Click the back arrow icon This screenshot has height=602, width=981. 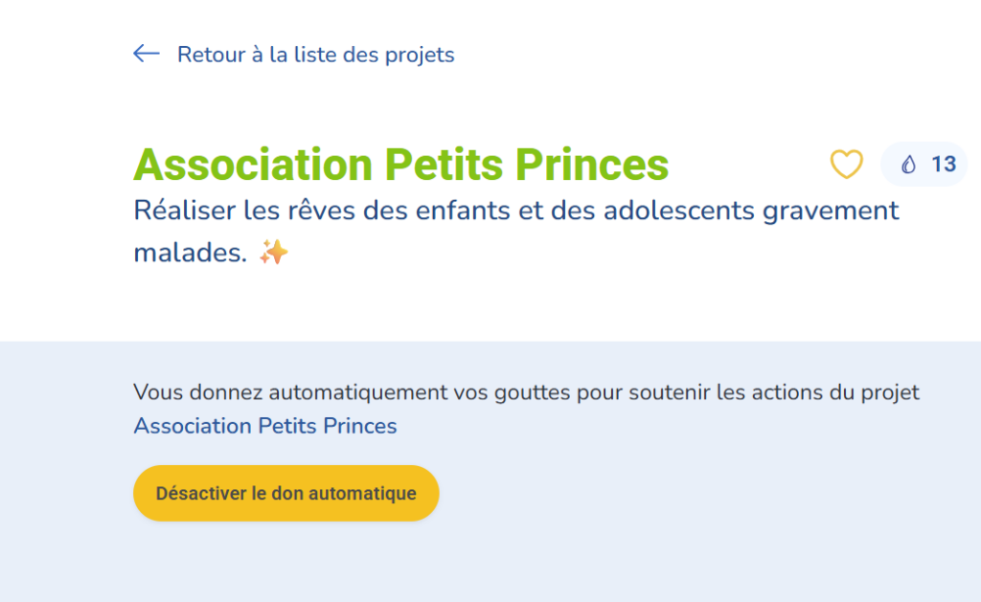click(146, 54)
